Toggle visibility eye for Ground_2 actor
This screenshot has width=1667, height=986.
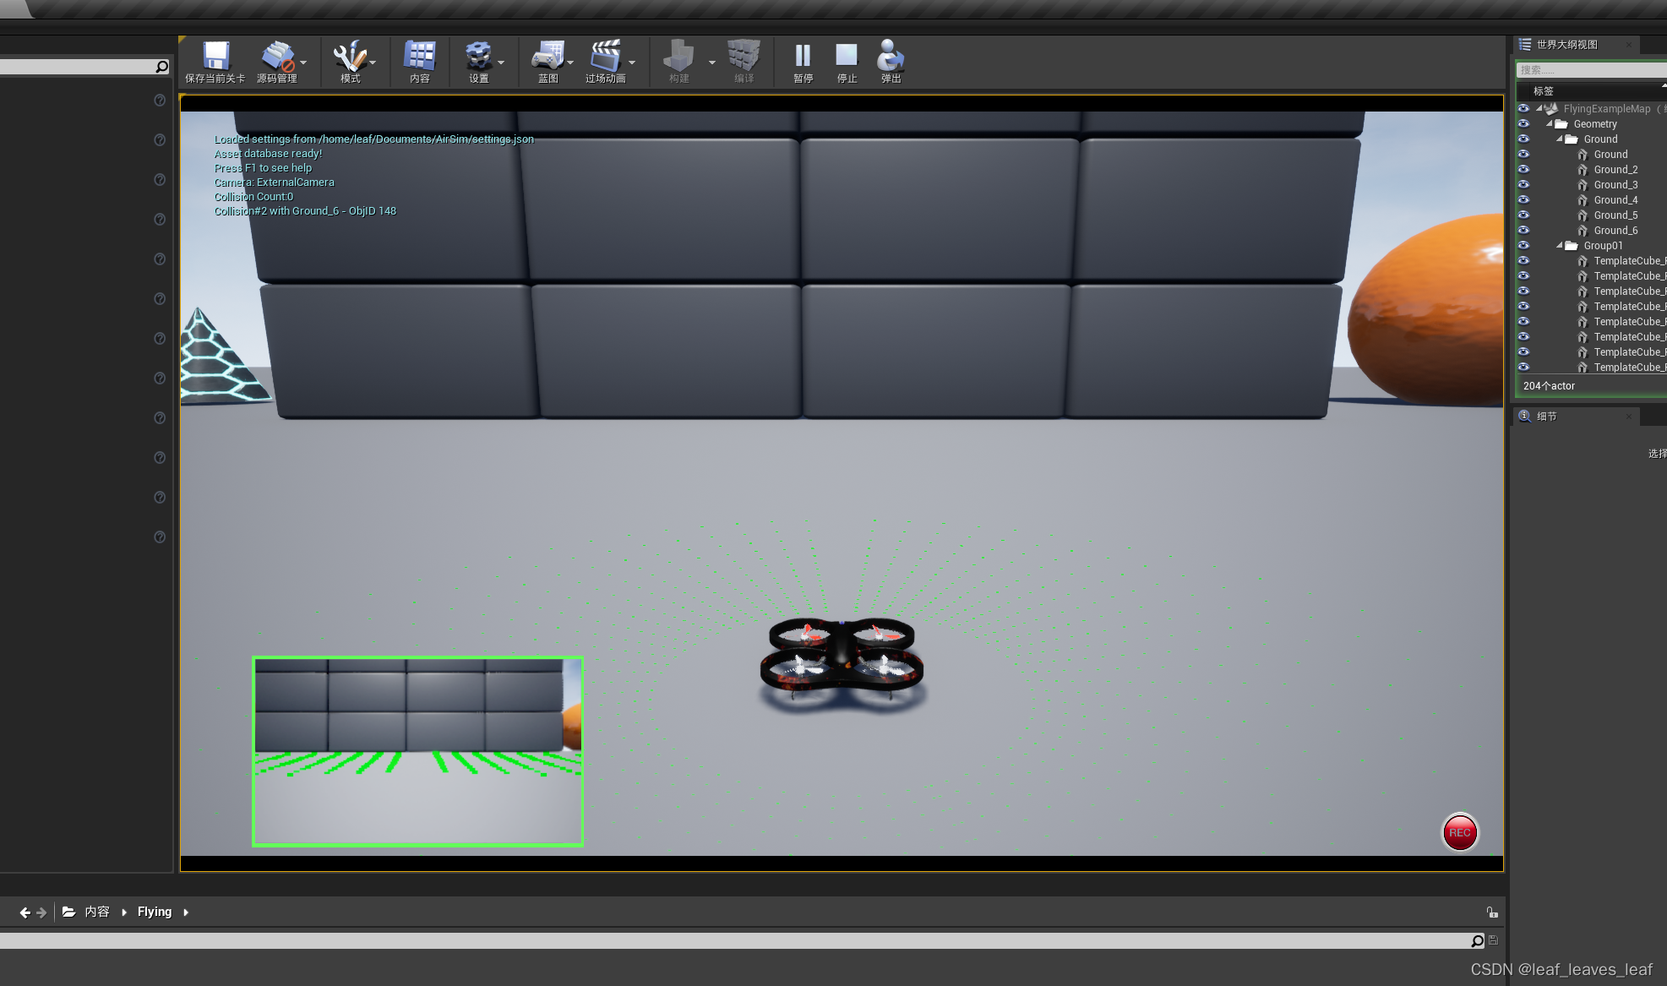coord(1523,169)
